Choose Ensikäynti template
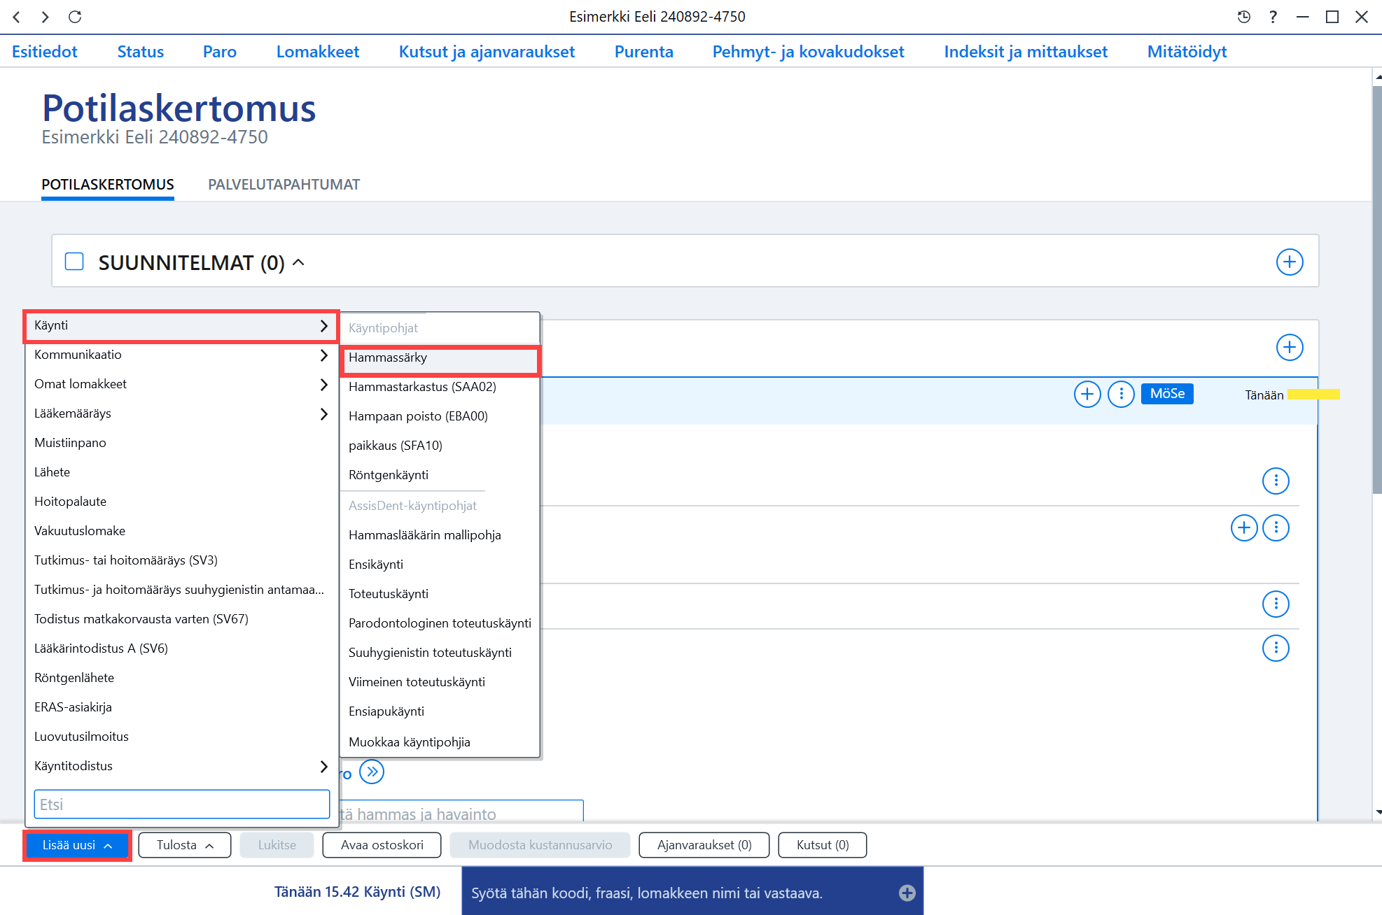Image resolution: width=1382 pixels, height=915 pixels. coord(440,565)
